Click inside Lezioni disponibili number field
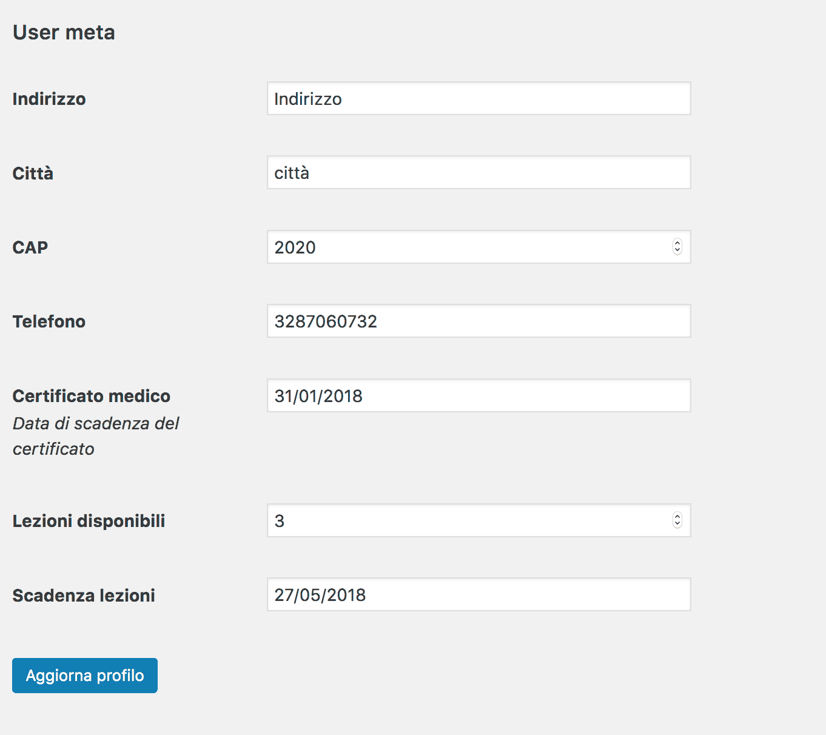The image size is (826, 735). coord(467,521)
